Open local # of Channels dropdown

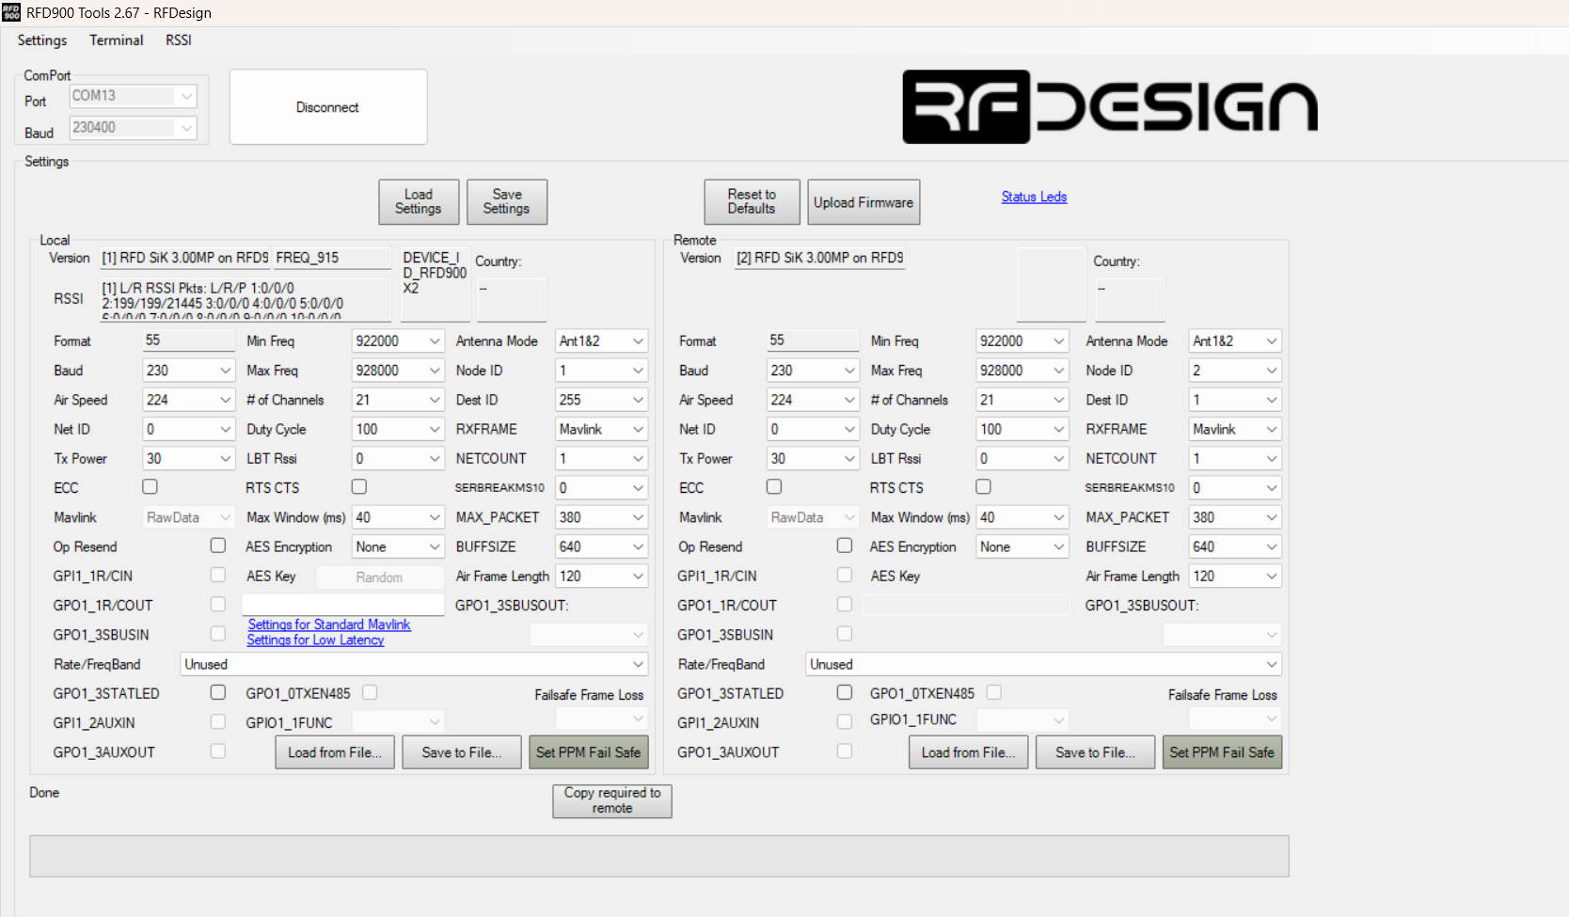tap(398, 400)
